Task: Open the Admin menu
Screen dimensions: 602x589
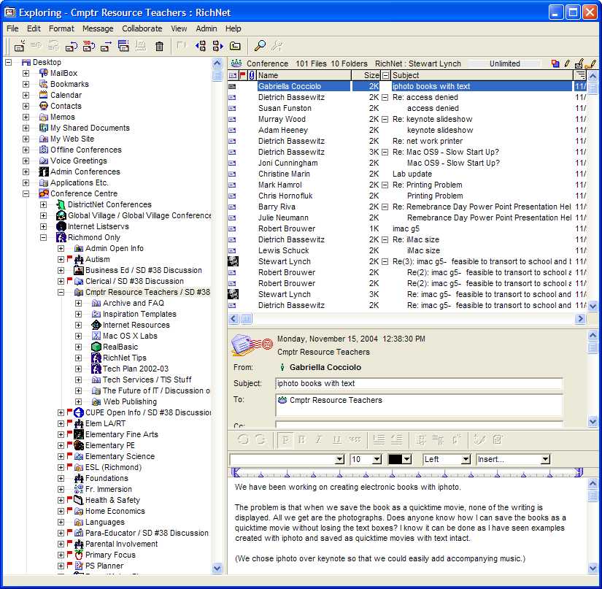Action: pyautogui.click(x=207, y=28)
